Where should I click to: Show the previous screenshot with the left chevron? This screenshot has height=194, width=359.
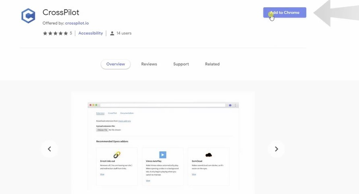click(x=50, y=149)
